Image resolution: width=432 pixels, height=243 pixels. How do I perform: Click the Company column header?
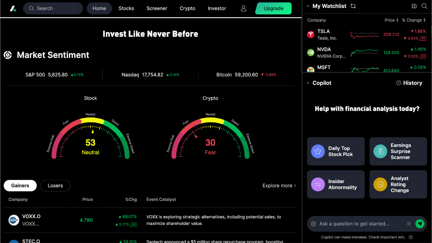pyautogui.click(x=18, y=199)
